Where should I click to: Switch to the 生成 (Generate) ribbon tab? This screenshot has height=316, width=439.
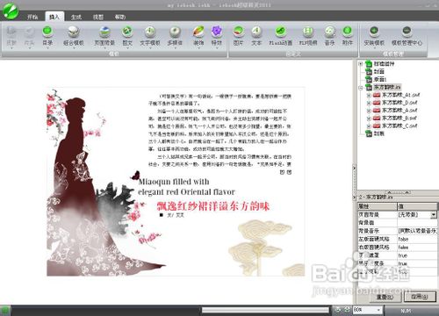pos(76,17)
